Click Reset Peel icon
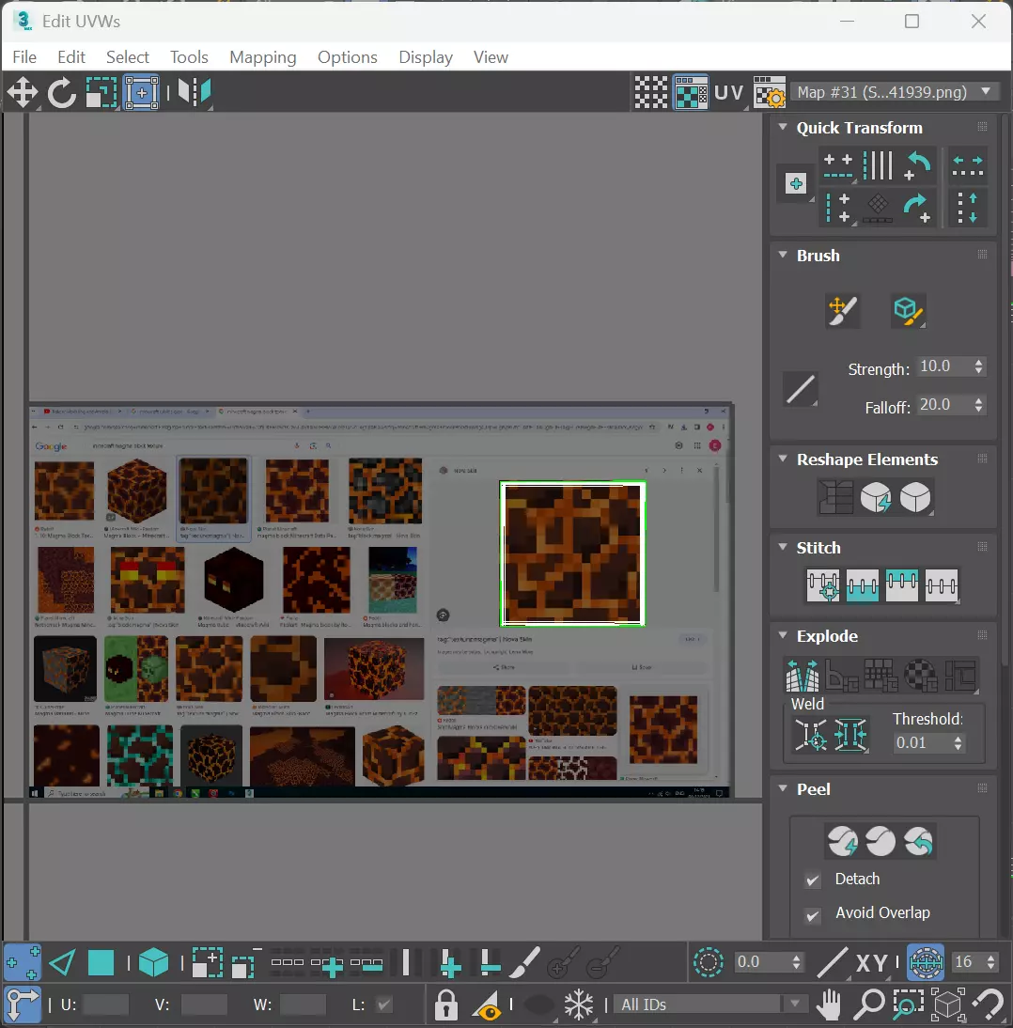 (919, 841)
